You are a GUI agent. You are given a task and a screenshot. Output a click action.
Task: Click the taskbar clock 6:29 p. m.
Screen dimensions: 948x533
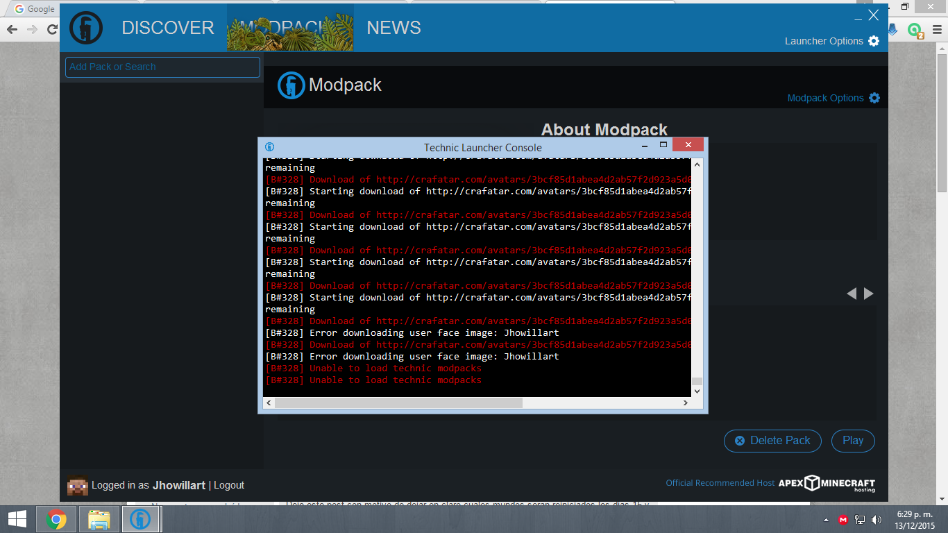913,519
